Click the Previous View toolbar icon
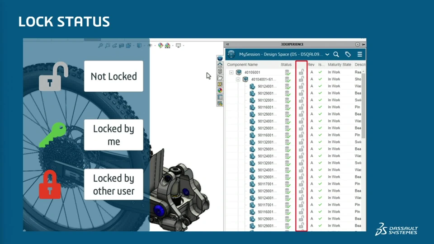This screenshot has width=434, height=244. click(114, 45)
